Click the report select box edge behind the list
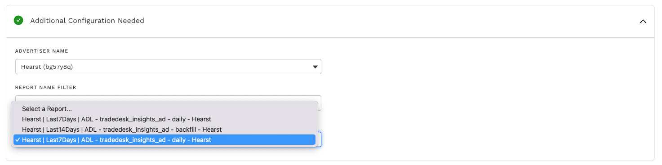The image size is (662, 165). click(x=319, y=139)
